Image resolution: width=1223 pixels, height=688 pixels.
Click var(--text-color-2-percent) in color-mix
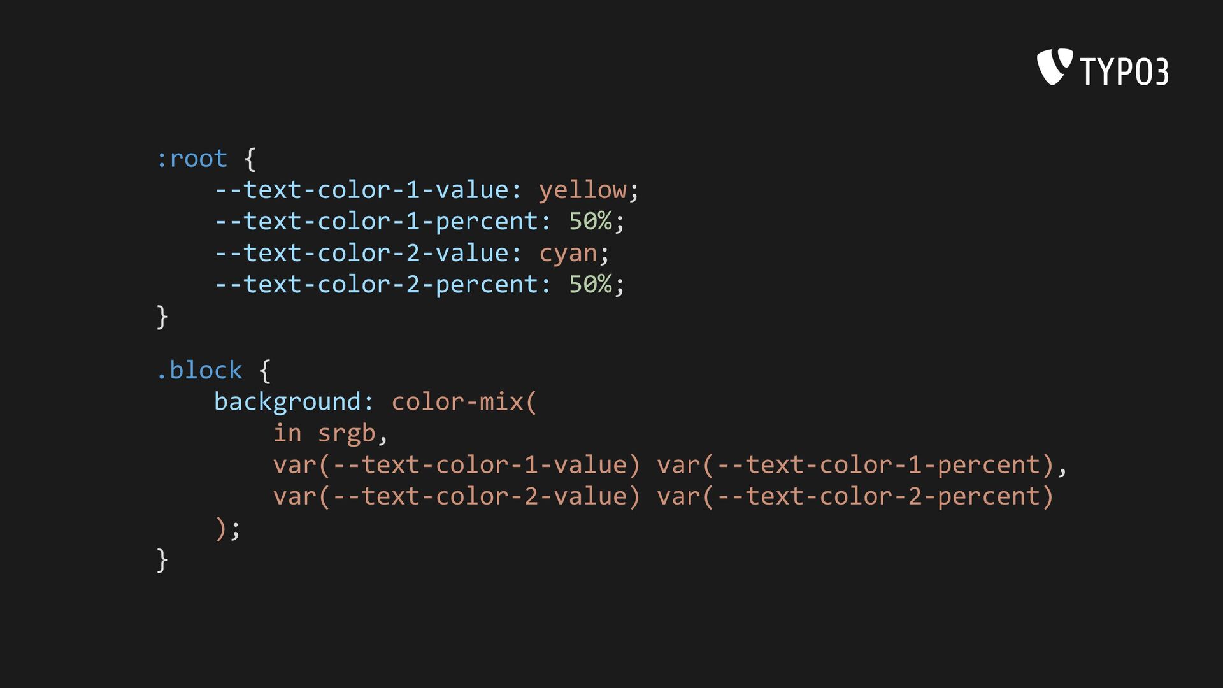pos(855,496)
